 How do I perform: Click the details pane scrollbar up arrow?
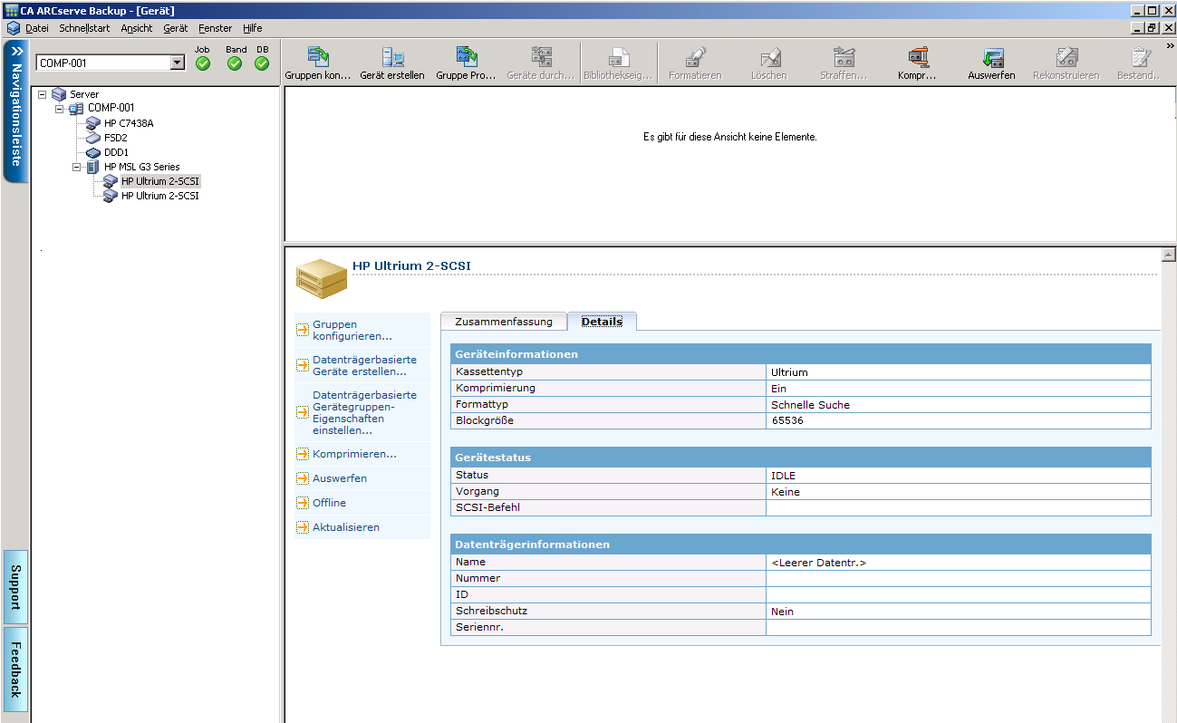(1168, 255)
